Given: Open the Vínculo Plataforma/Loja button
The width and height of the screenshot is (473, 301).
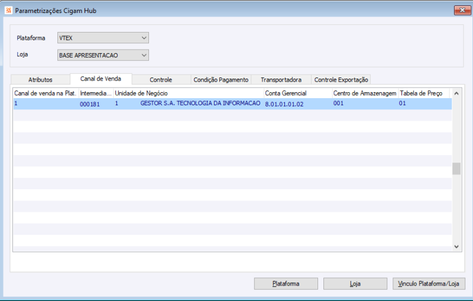Looking at the screenshot, I should pyautogui.click(x=429, y=283).
